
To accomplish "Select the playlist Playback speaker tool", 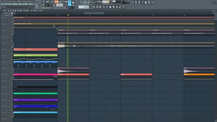I will click(x=27, y=11).
